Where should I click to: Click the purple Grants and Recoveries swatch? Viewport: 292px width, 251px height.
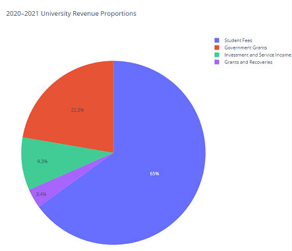point(217,62)
